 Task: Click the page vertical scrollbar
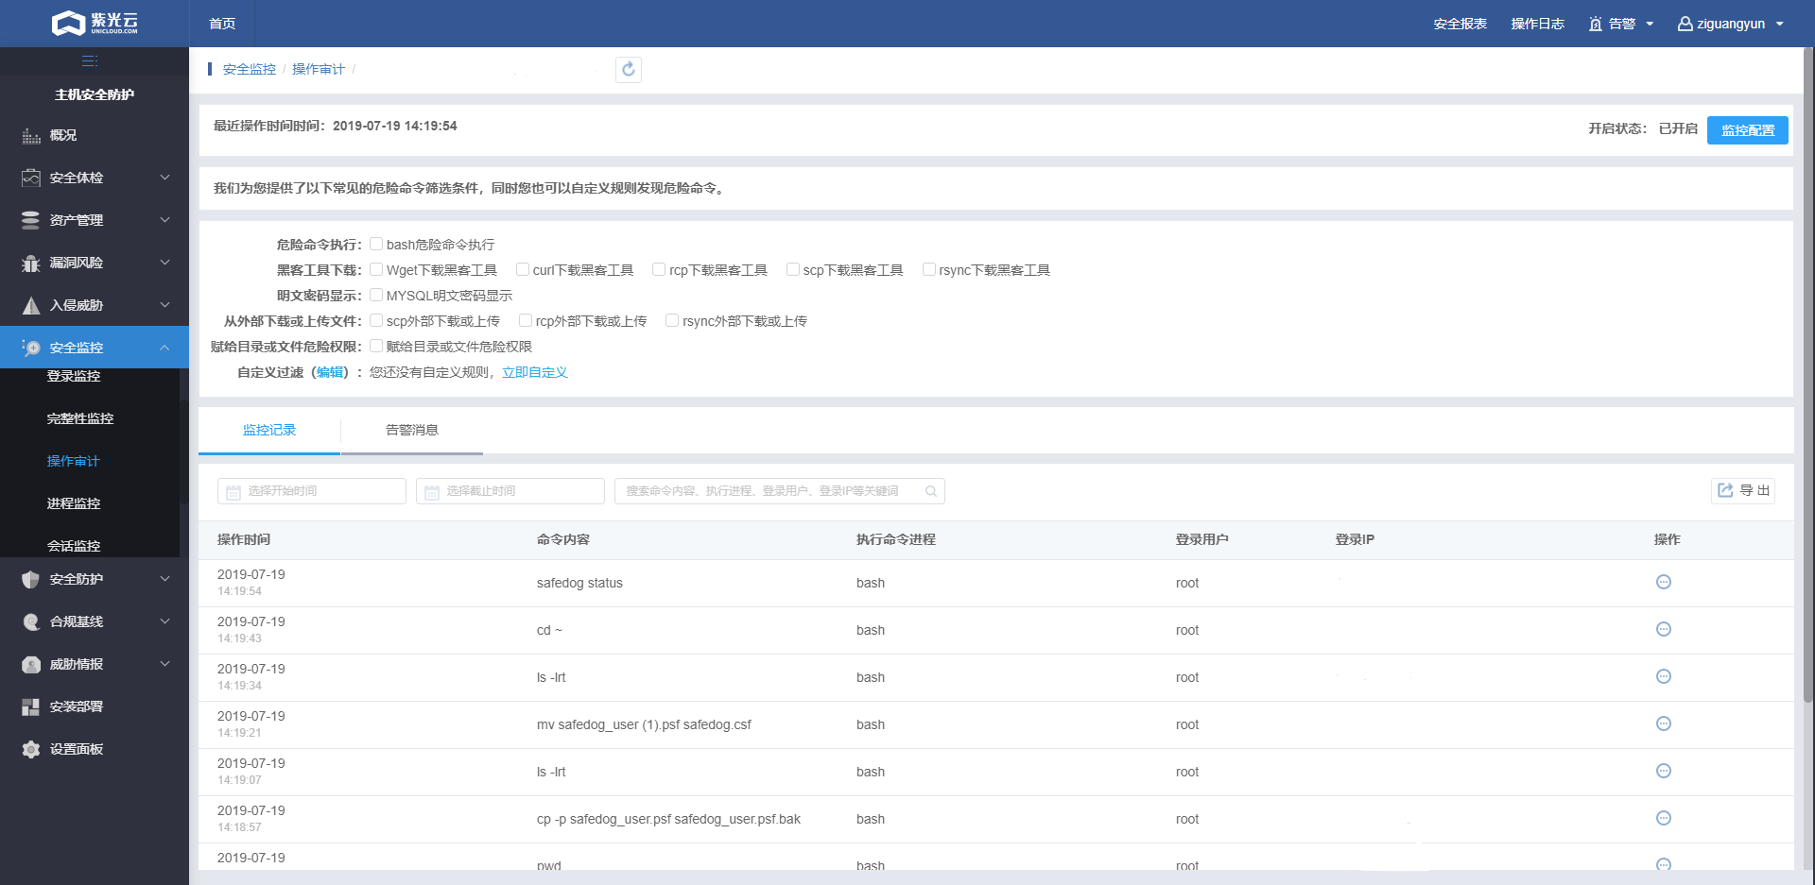click(x=1808, y=378)
